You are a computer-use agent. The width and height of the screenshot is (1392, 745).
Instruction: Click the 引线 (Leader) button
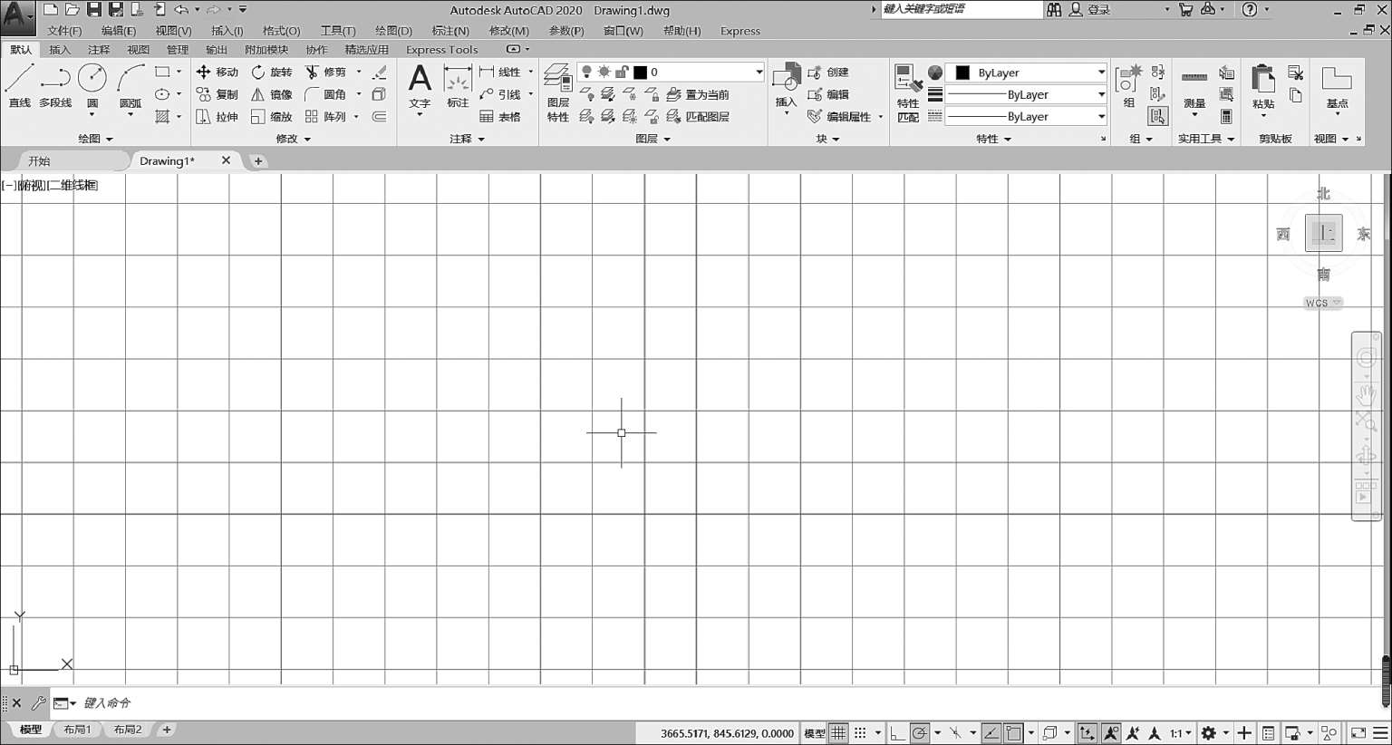click(x=500, y=94)
